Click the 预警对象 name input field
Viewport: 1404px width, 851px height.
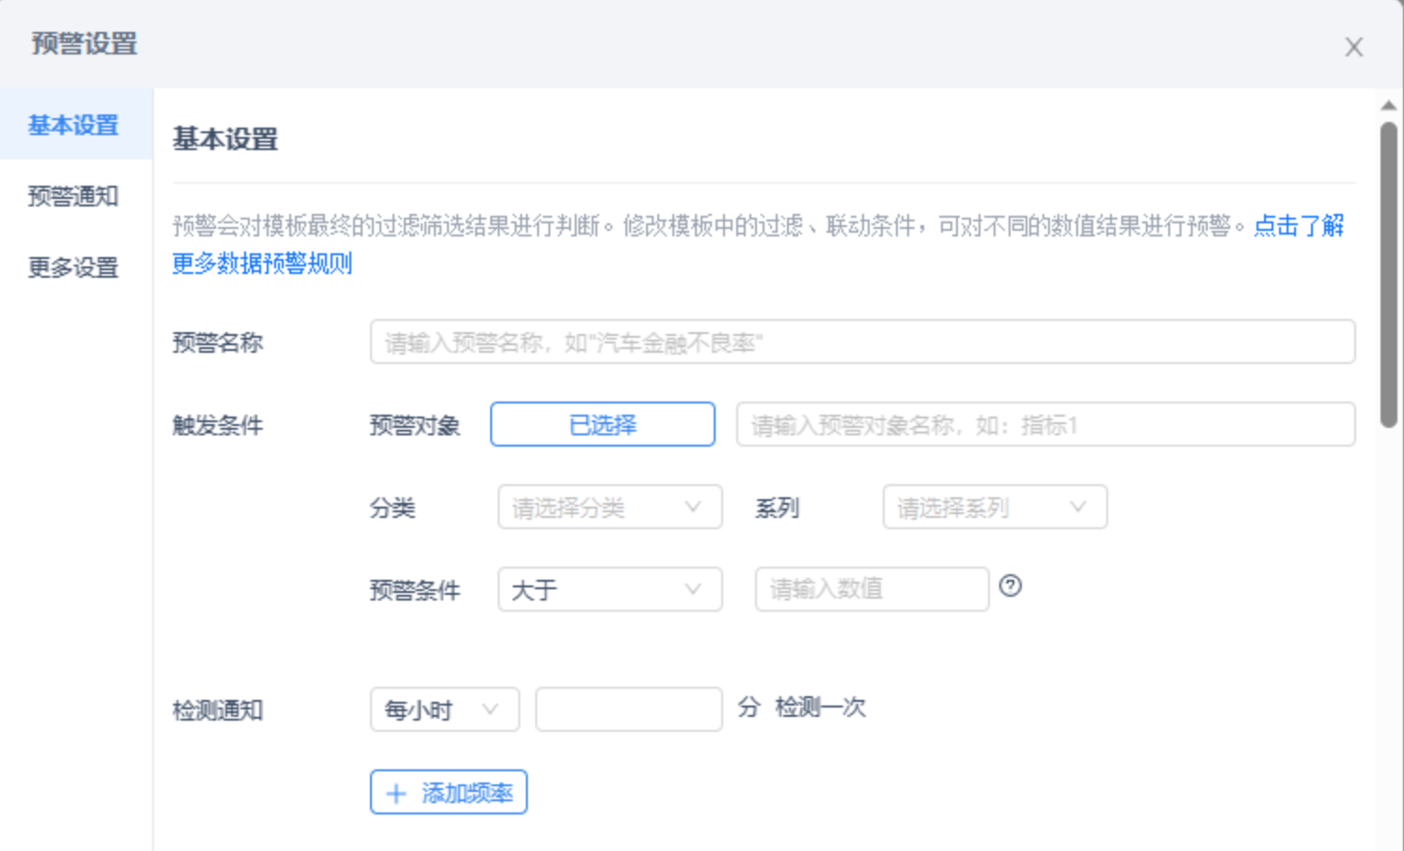[1044, 425]
